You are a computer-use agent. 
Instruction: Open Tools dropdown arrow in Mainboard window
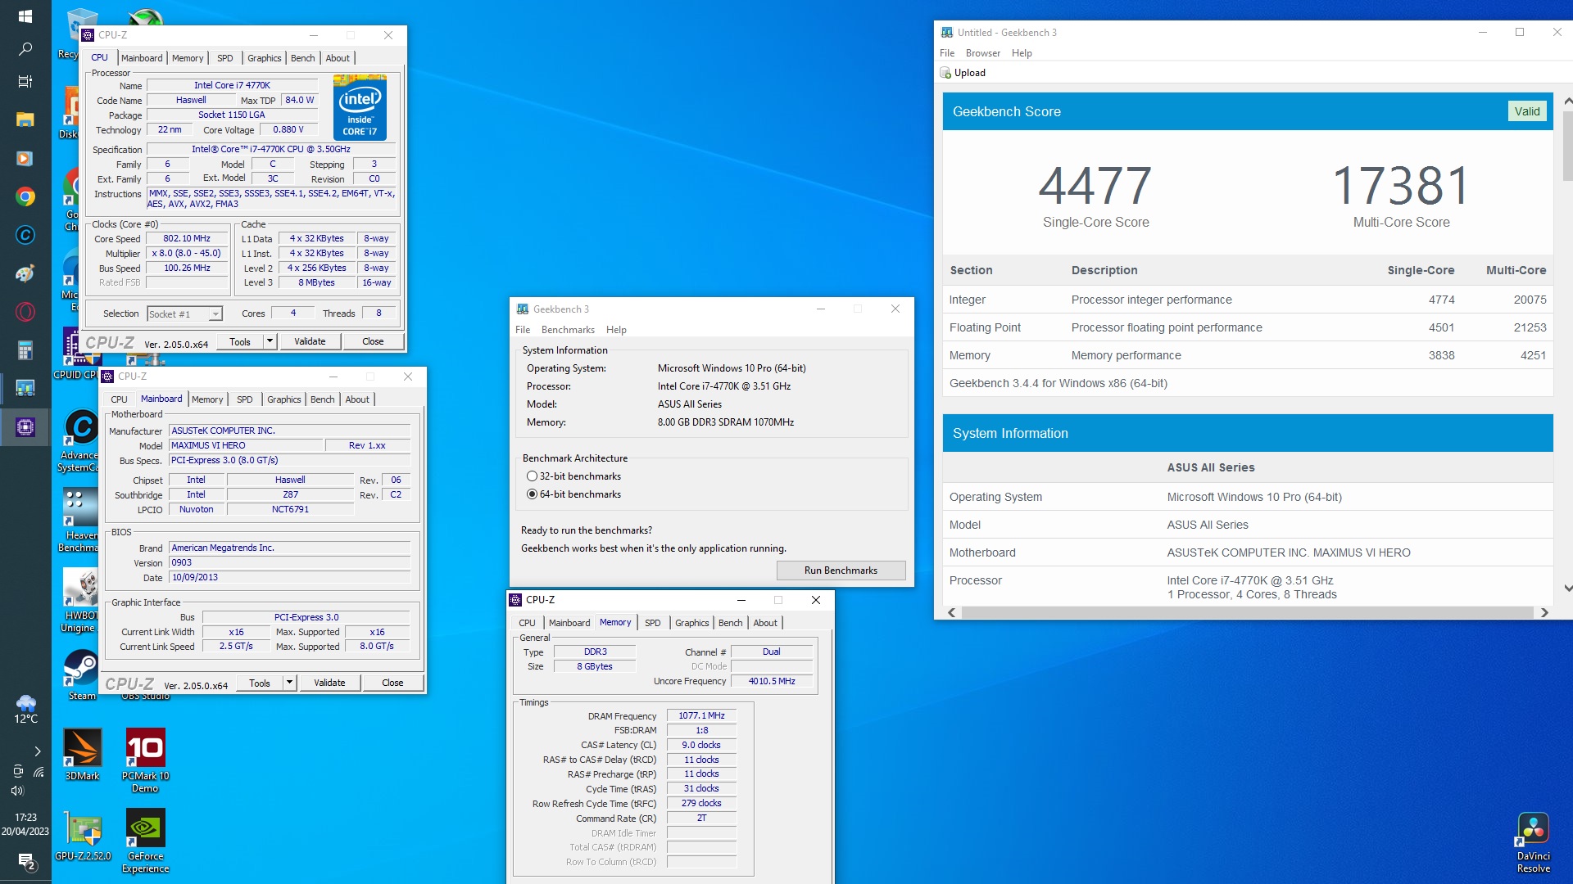[289, 683]
